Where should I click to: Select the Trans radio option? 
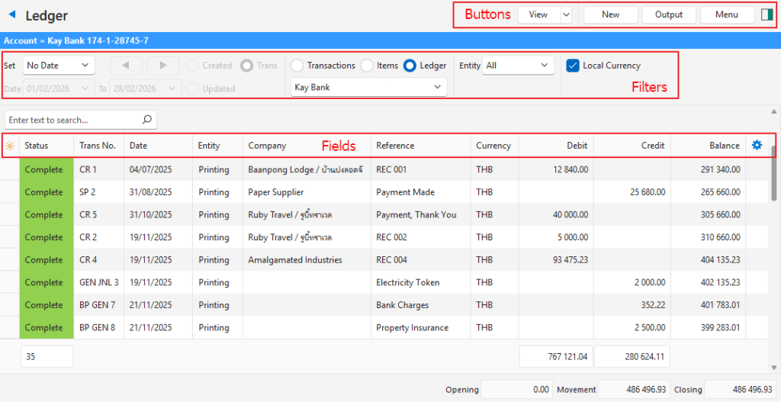point(246,66)
